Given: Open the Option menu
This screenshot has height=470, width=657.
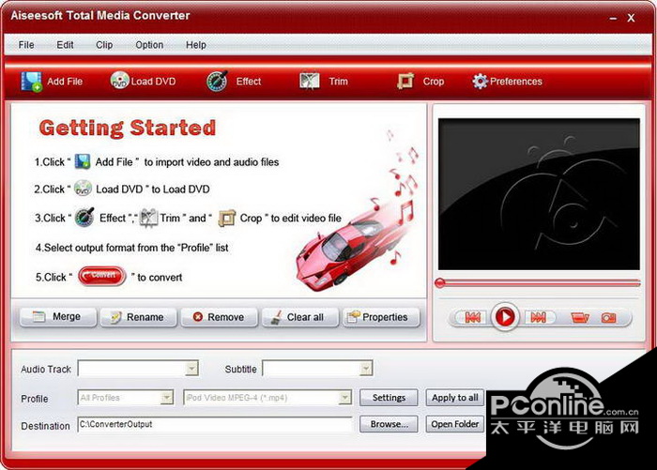Looking at the screenshot, I should tap(149, 45).
